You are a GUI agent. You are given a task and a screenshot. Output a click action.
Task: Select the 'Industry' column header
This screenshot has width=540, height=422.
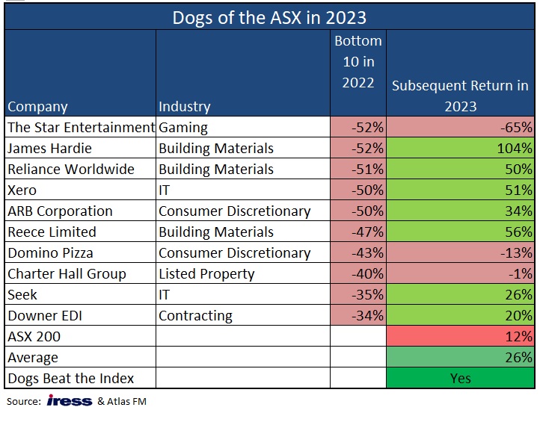(184, 106)
